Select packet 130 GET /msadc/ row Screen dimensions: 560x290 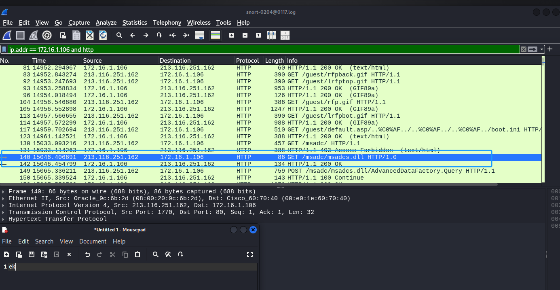point(270,144)
